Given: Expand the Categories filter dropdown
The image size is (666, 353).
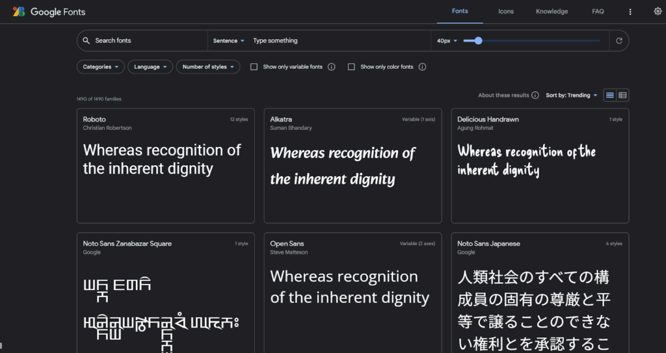Looking at the screenshot, I should 100,67.
